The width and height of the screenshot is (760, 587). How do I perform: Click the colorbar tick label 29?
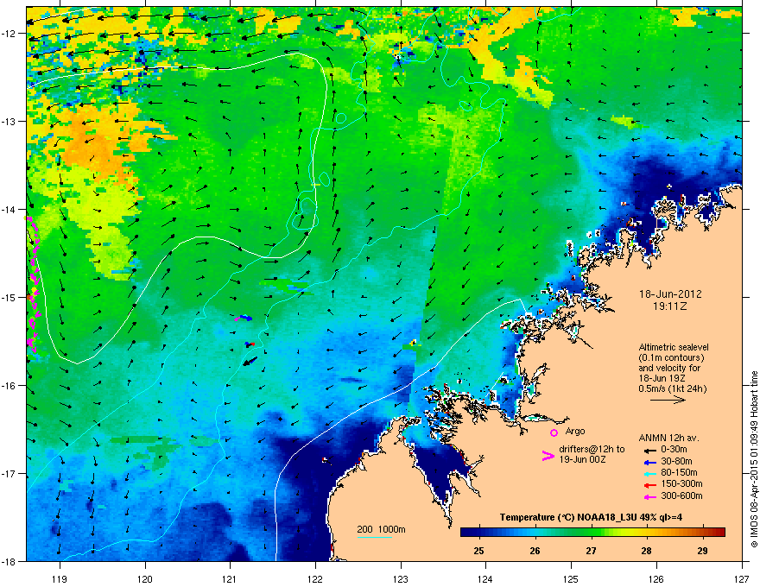702,551
